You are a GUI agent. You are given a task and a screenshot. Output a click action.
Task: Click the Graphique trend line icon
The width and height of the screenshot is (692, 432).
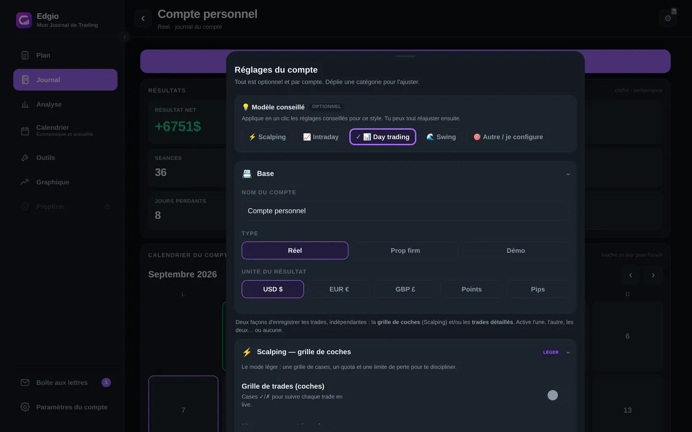[25, 182]
